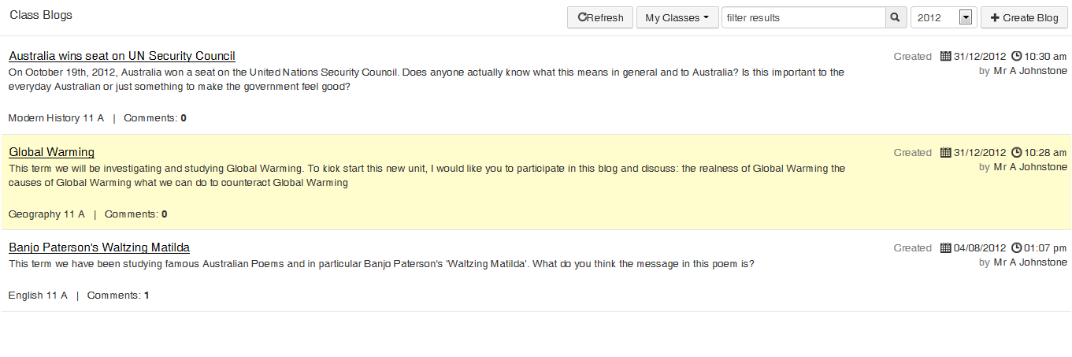Click Comments count on Geography 11 A post
1072x357 pixels.
[x=135, y=214]
